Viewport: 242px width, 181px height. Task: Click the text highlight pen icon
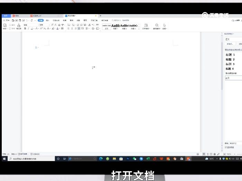pos(53,29)
